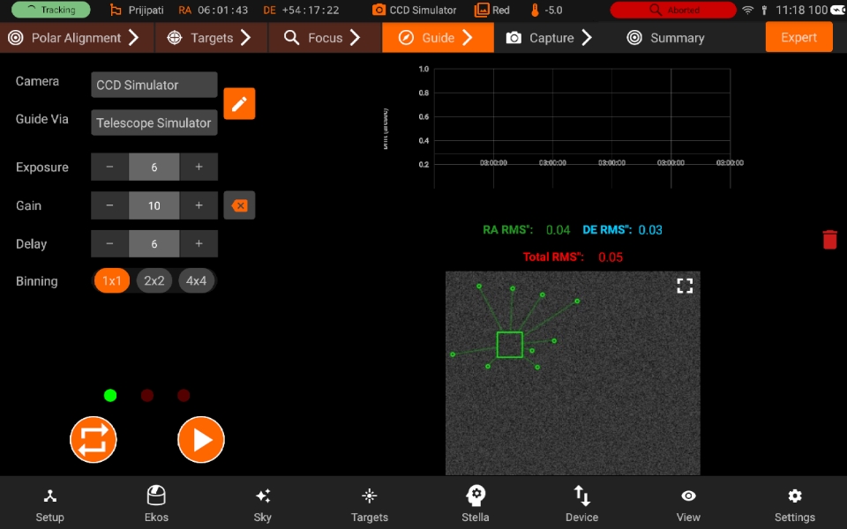Screen dimensions: 847x529
Task: Open the Sky section
Action: [263, 504]
